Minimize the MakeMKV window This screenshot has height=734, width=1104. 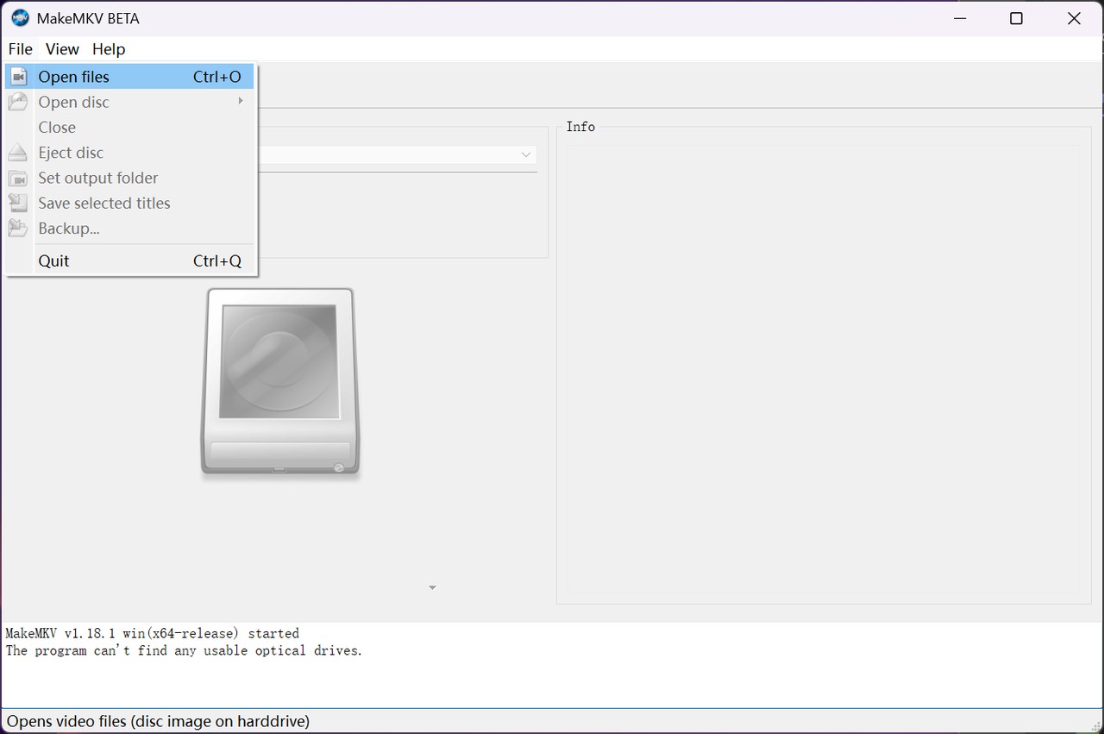[960, 18]
